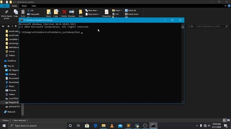
Task: Select the Cut scissors command
Action: pos(30,10)
